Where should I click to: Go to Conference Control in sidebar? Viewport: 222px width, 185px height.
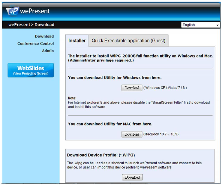35,44
